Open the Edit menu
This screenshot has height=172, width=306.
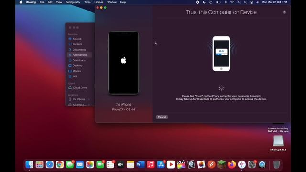[x=50, y=2]
